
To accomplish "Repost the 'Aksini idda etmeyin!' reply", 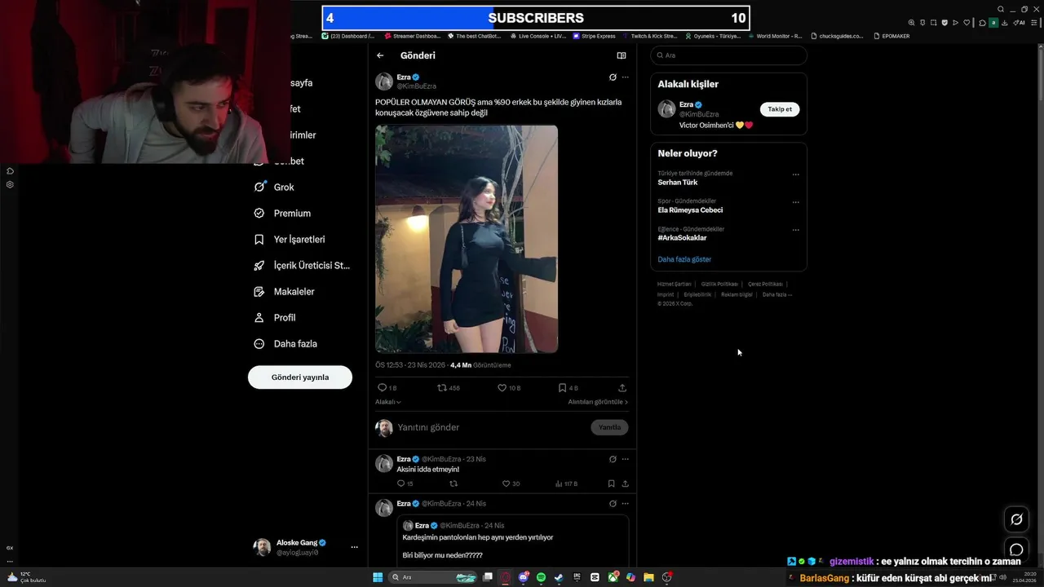I will pos(453,483).
